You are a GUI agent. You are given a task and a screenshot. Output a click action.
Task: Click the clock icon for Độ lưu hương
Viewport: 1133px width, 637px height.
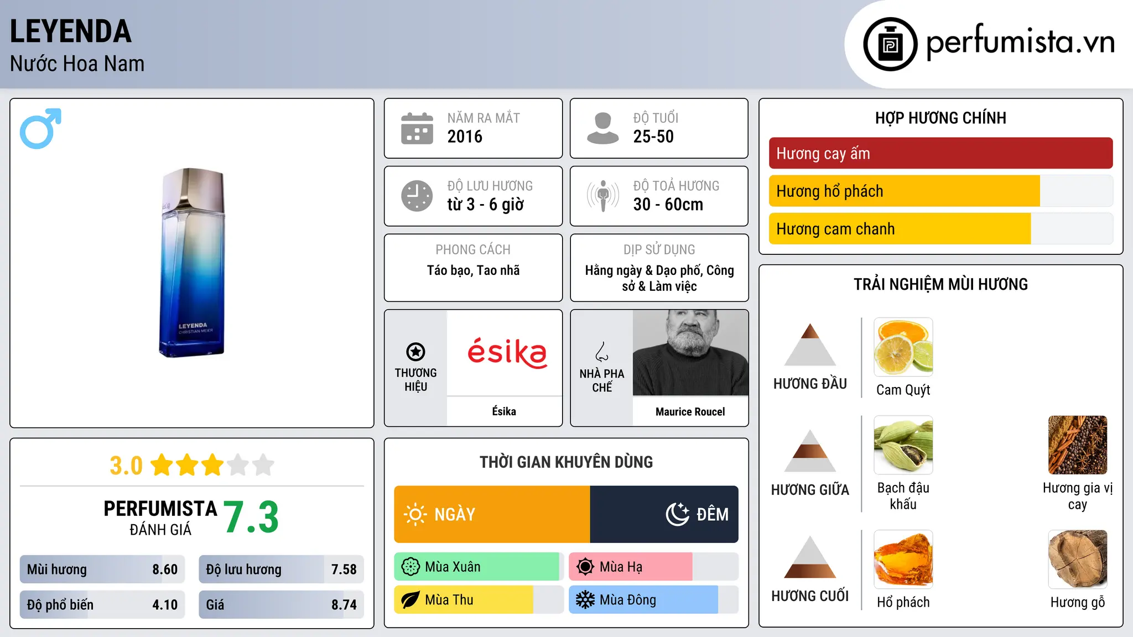pyautogui.click(x=417, y=196)
